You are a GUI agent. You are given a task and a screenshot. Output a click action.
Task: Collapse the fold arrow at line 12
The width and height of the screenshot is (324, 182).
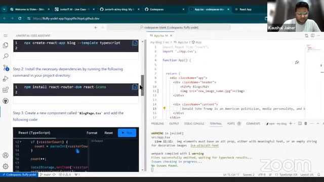click(x=20, y=142)
